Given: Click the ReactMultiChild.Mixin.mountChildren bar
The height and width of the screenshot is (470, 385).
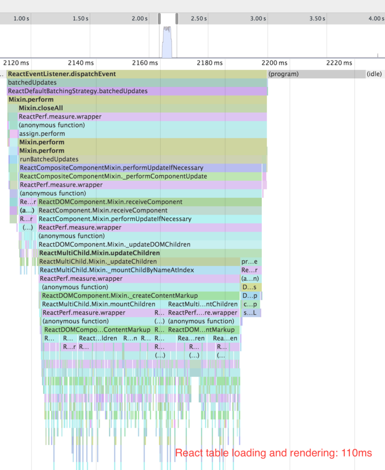Looking at the screenshot, I should [x=104, y=304].
